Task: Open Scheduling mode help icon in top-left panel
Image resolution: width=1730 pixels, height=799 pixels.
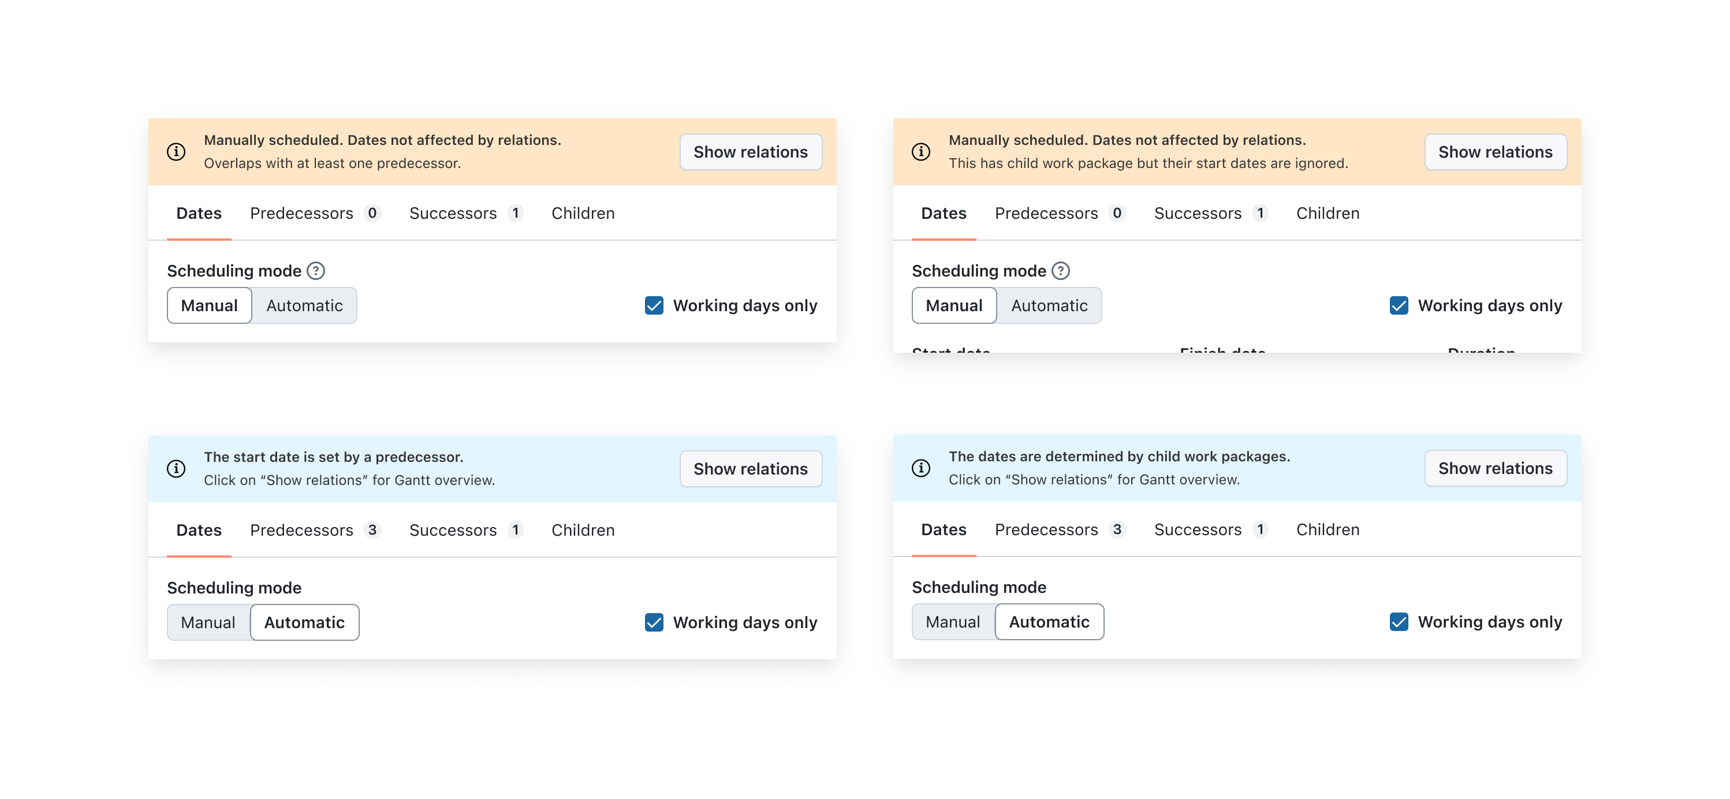Action: pyautogui.click(x=316, y=271)
